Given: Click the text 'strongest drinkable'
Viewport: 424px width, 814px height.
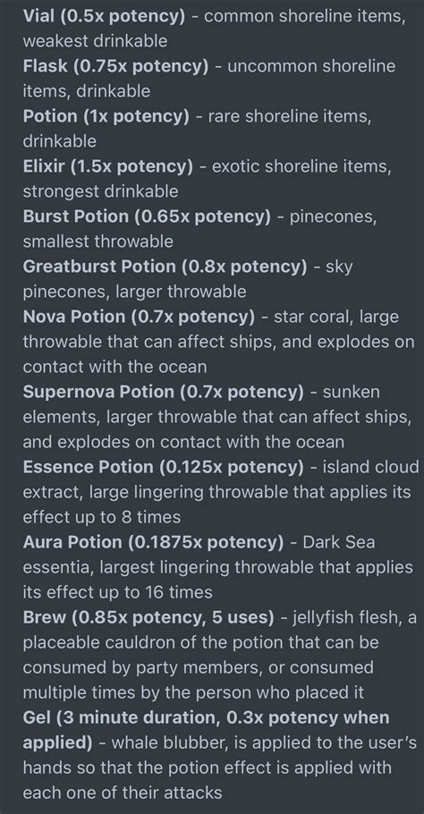Looking at the screenshot, I should coord(100,191).
